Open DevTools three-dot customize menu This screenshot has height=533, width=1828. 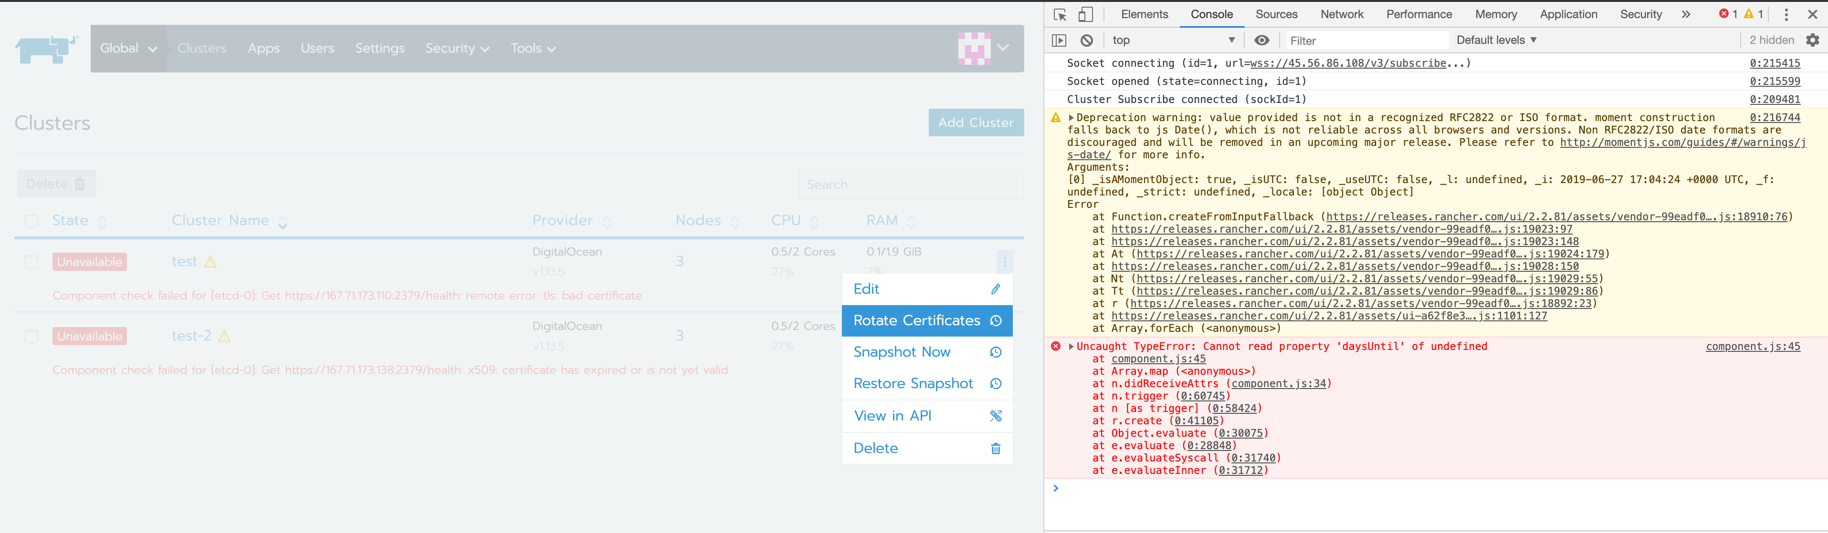point(1786,15)
